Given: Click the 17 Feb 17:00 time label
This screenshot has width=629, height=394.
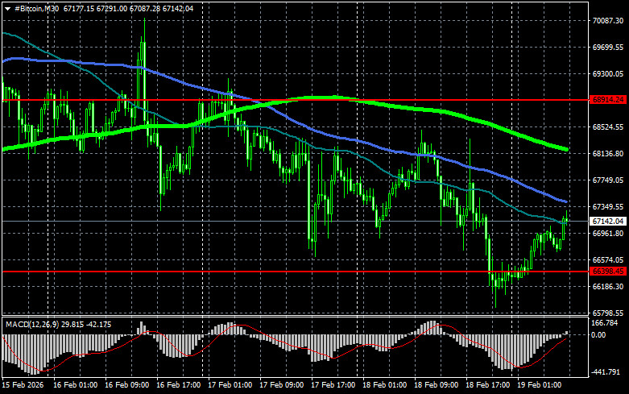Looking at the screenshot, I should coord(333,385).
